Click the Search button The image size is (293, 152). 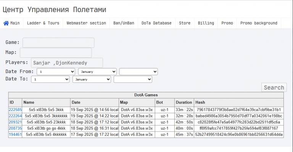(274, 87)
